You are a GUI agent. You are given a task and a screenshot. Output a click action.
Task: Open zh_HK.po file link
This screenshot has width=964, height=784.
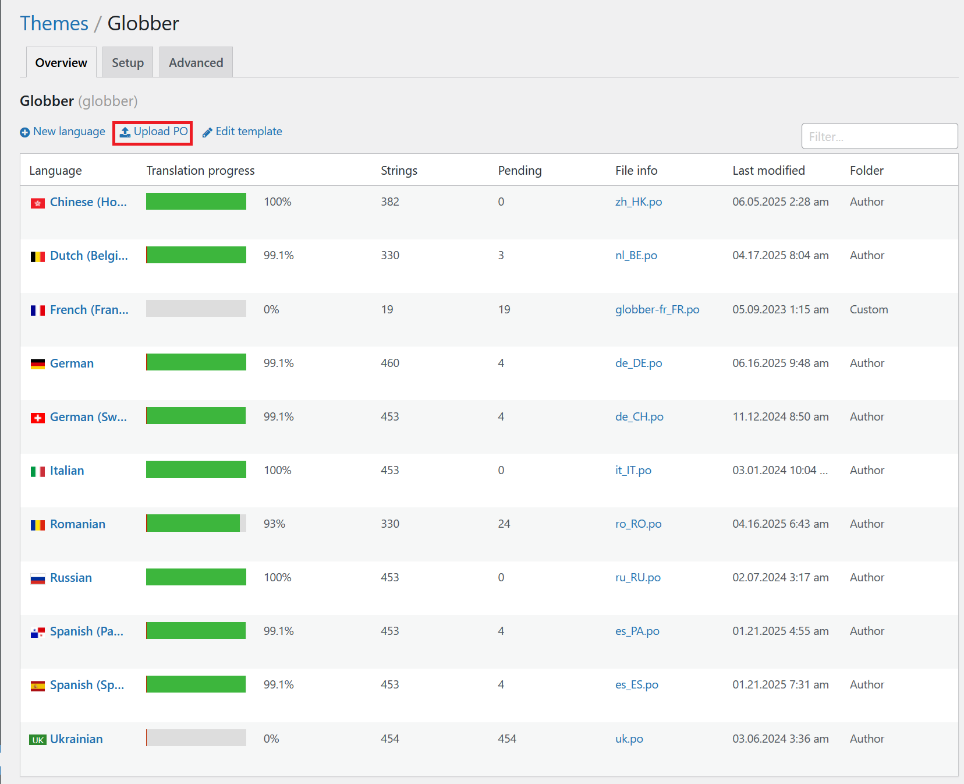pos(639,202)
